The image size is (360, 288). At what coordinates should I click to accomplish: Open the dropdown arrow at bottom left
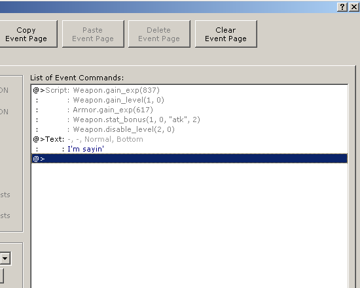[5, 259]
